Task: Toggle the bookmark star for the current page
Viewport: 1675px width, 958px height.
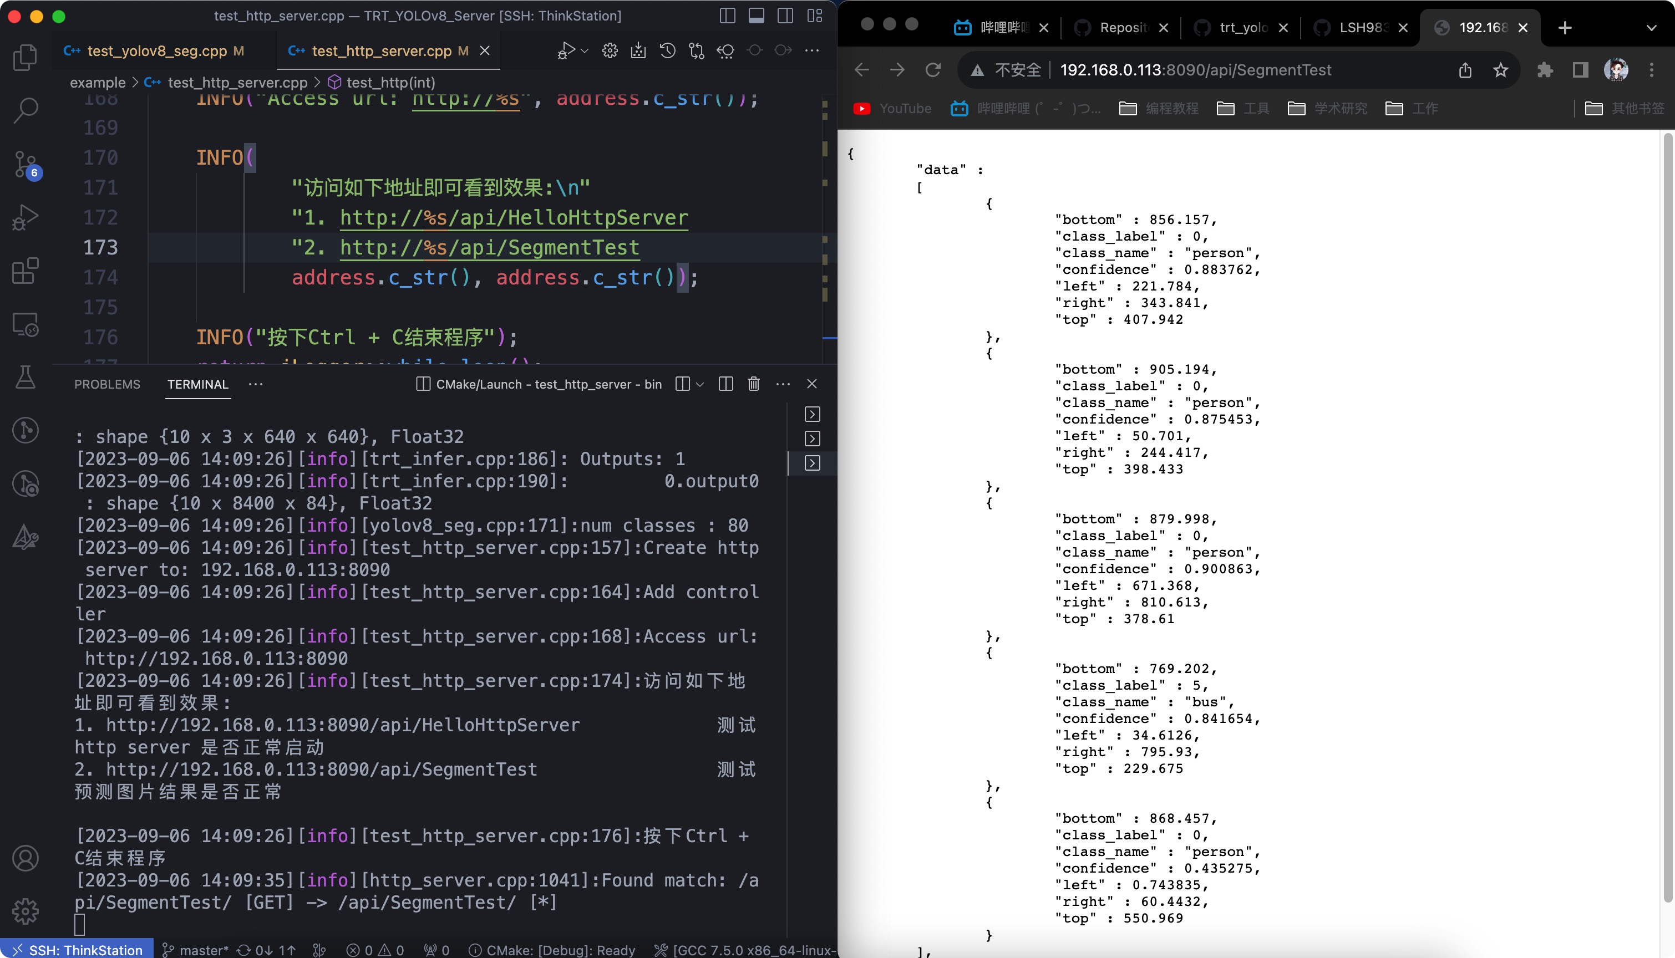Action: [x=1501, y=70]
